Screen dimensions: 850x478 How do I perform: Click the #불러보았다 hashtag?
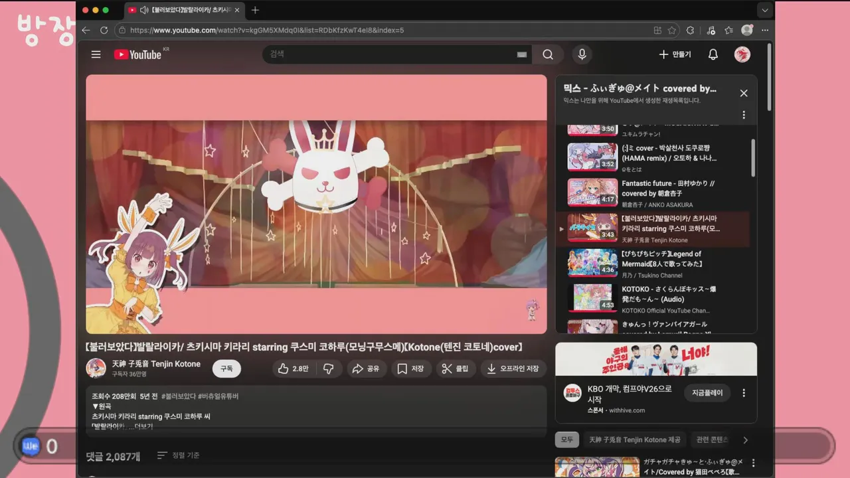(x=178, y=396)
